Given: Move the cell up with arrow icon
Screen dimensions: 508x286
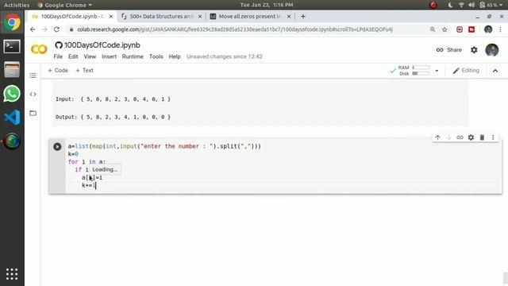Looking at the screenshot, I should point(437,137).
